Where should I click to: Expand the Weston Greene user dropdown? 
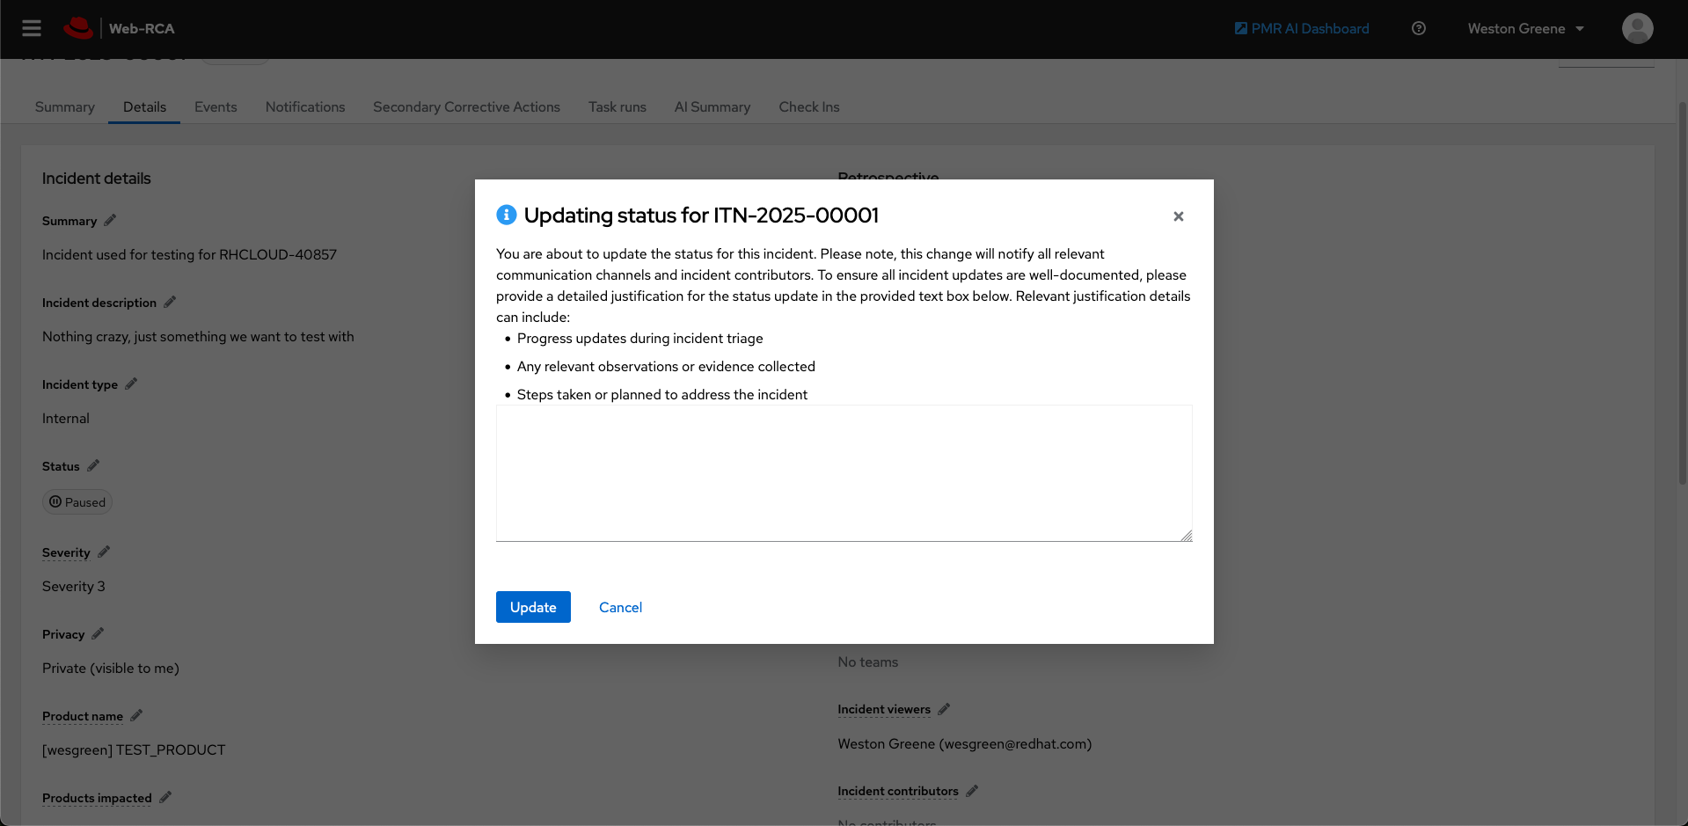click(1525, 28)
